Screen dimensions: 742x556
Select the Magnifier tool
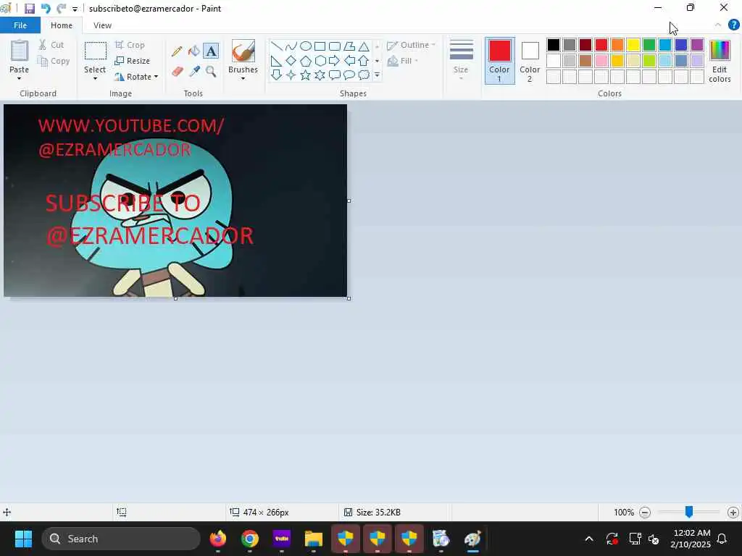[211, 72]
